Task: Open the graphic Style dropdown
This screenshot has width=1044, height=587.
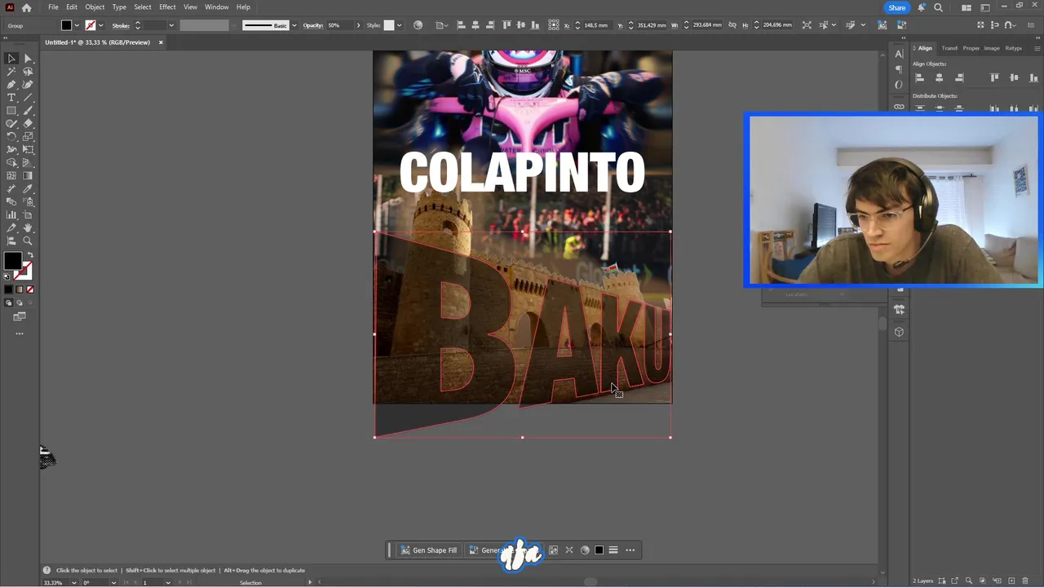Action: [x=399, y=25]
